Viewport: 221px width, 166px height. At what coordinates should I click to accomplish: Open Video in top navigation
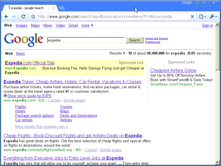pos(60,25)
